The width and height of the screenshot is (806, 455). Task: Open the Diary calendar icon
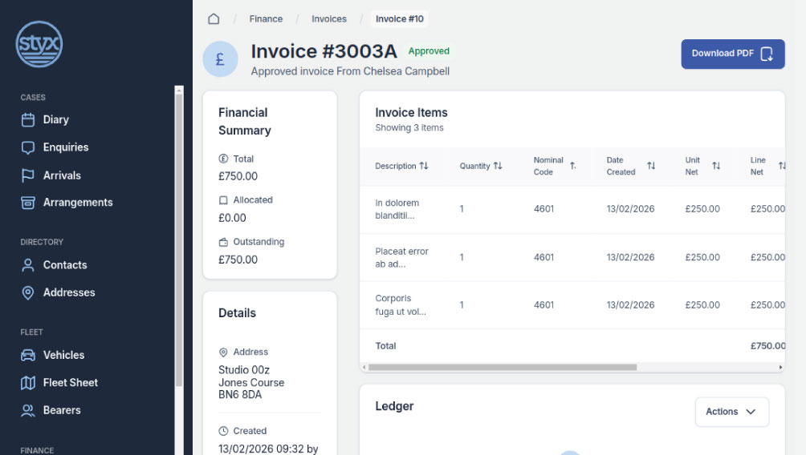(x=28, y=120)
